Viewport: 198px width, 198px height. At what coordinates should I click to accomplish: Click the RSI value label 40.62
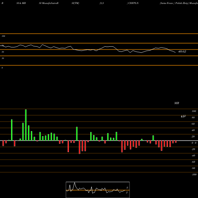[182, 51]
